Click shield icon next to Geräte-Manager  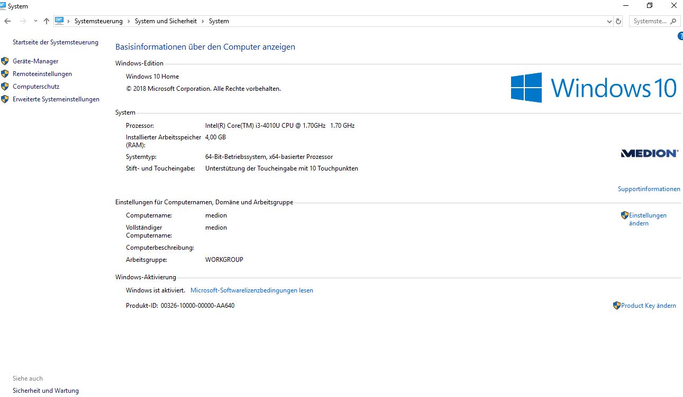tap(5, 61)
